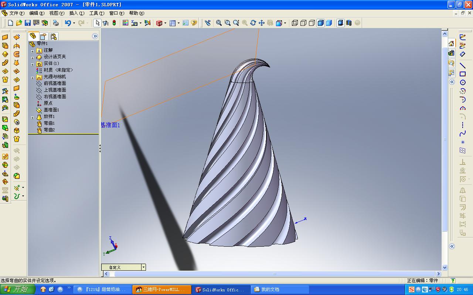The image size is (473, 295).
Task: Open a file with the Open folder icon
Action: (19, 23)
